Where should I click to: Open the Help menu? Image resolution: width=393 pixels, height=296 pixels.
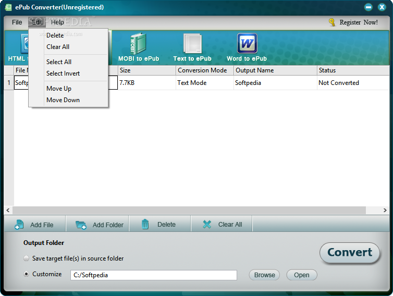point(57,22)
